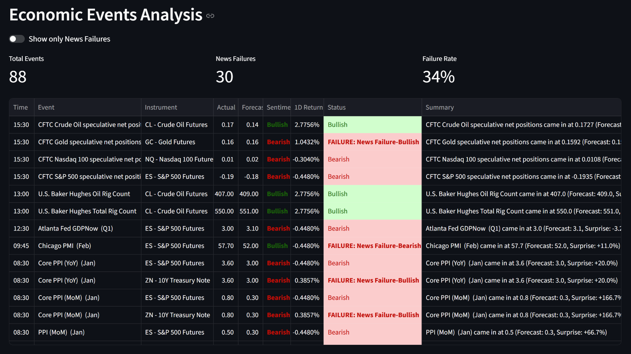Click the Economic Events Analysis heading
Screen dimensions: 631x354
click(x=106, y=14)
